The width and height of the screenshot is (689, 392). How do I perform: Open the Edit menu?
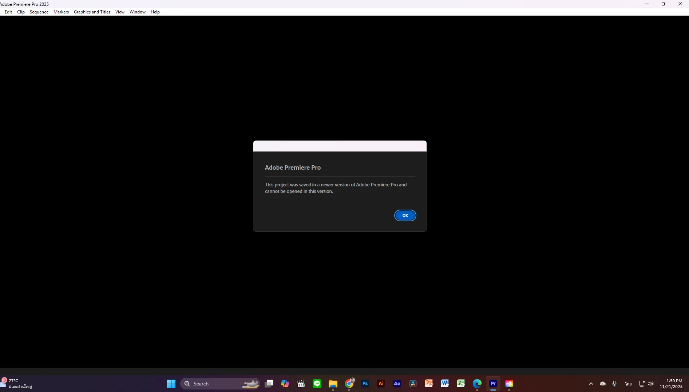8,12
